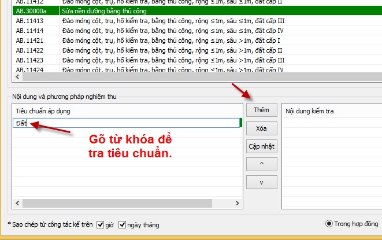Image resolution: width=382 pixels, height=240 pixels.
Task: Click the down arrow (v) move button
Action: 261,182
